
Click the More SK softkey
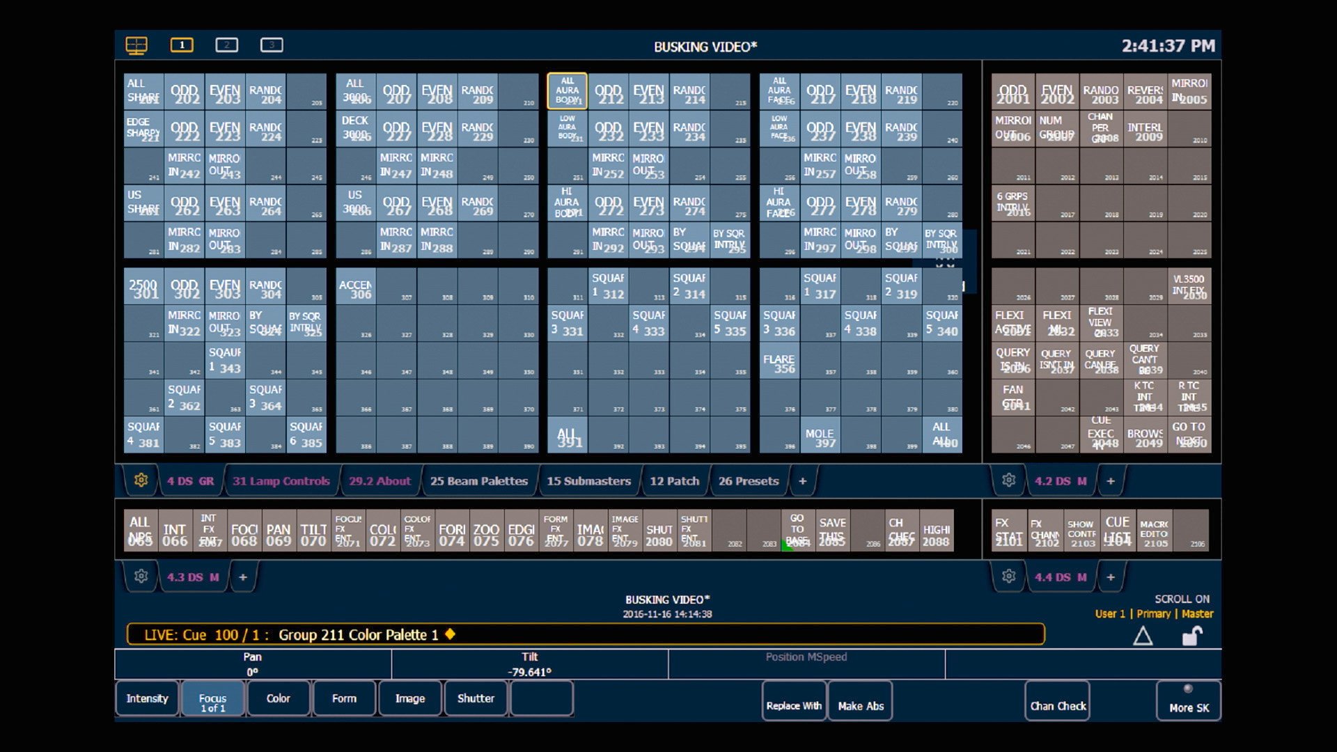[1189, 701]
